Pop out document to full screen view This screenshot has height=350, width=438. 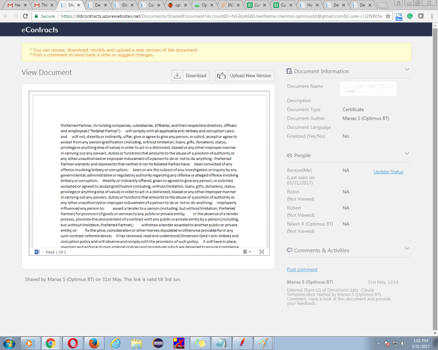pyautogui.click(x=261, y=252)
